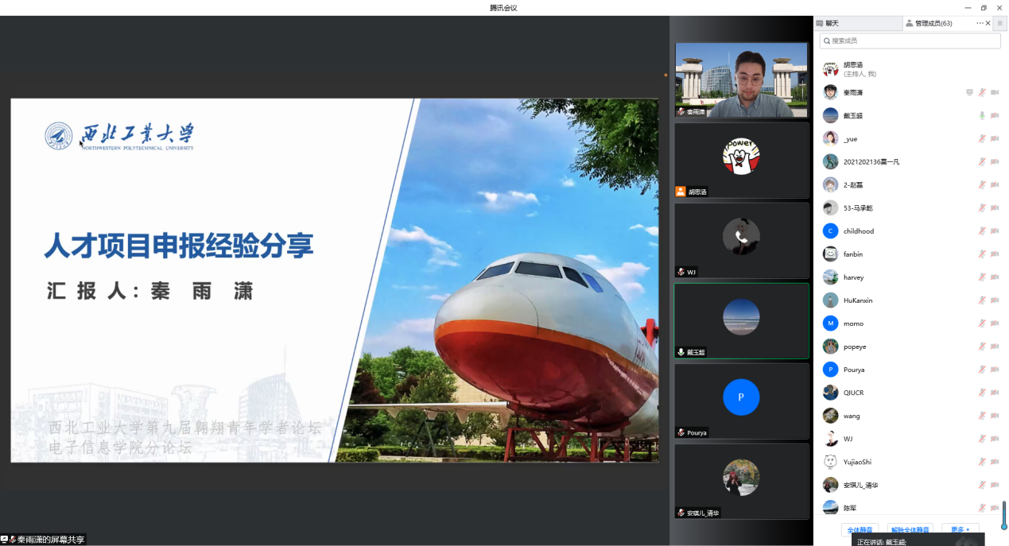The width and height of the screenshot is (1009, 546).
Task: Select the 安琪儿_清华 video thumbnail
Action: point(741,481)
